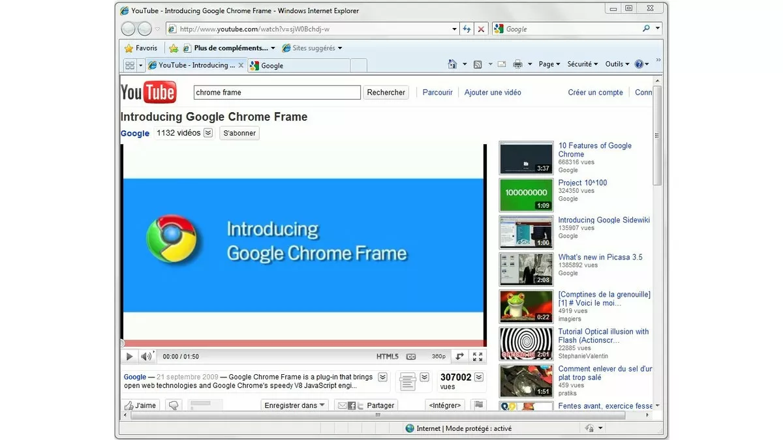Open the video transcript icon
The image size is (783, 440).
(407, 381)
